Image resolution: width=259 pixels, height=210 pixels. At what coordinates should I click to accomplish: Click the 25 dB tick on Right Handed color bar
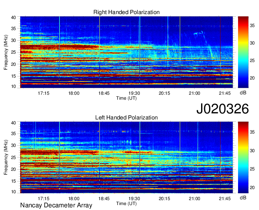(x=252, y=60)
